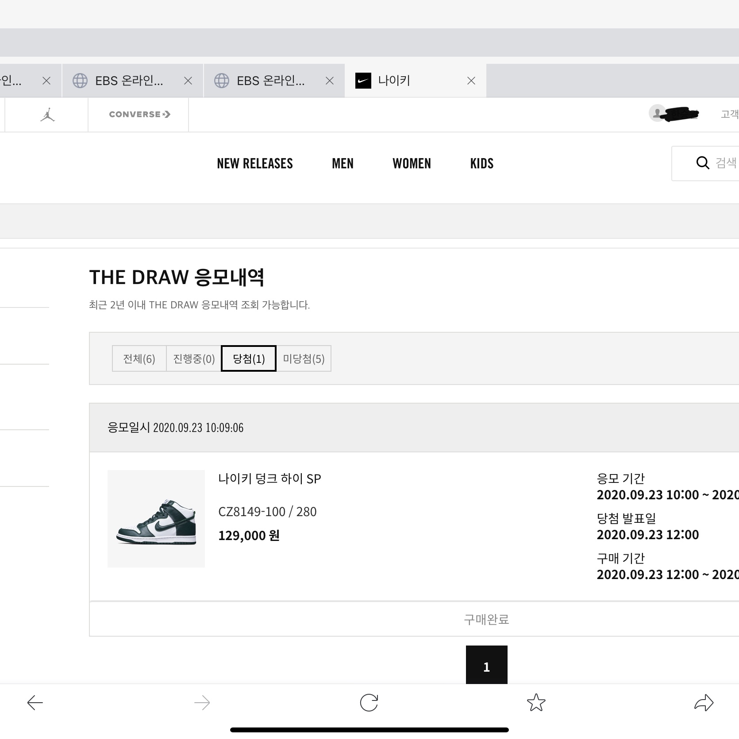Screen dimensions: 739x739
Task: Open the MEN menu
Action: [343, 163]
